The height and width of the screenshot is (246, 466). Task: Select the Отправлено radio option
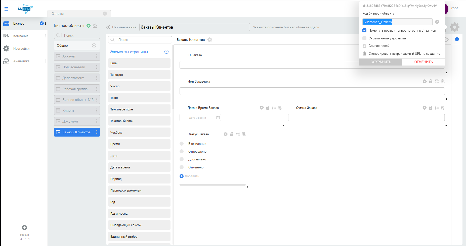point(182,151)
